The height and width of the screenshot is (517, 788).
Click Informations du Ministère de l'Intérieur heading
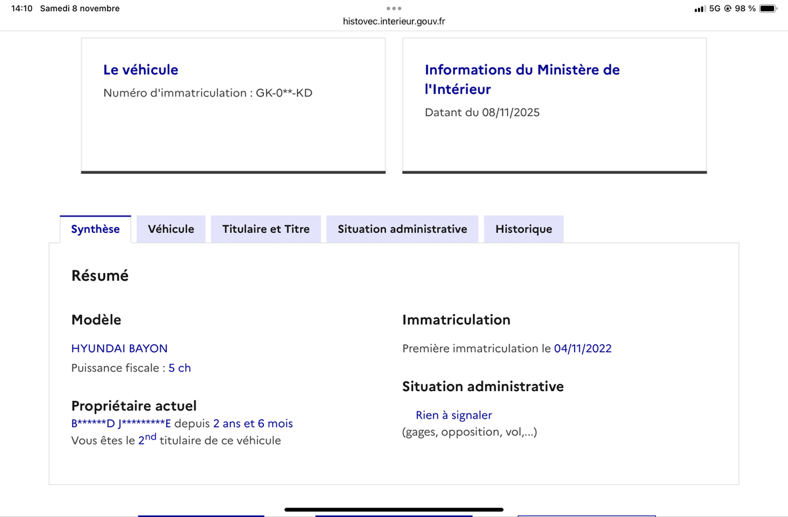point(522,79)
